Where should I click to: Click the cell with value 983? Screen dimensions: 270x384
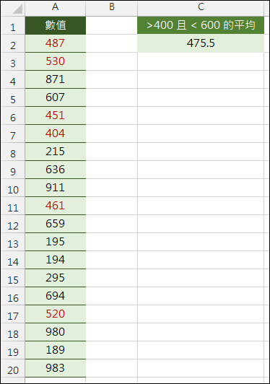(56, 368)
